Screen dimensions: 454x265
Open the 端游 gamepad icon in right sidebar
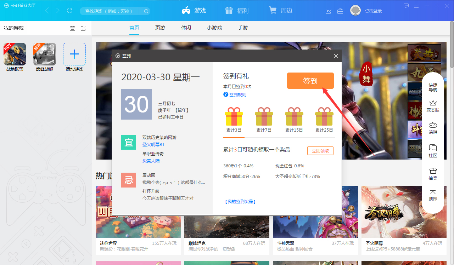[x=433, y=128]
